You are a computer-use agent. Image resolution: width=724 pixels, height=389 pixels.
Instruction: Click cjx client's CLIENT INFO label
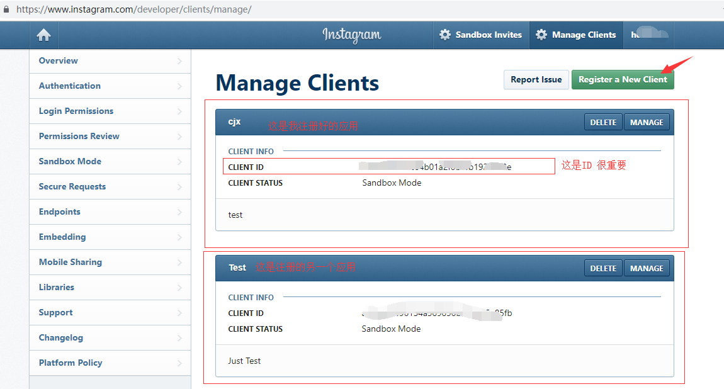point(251,151)
